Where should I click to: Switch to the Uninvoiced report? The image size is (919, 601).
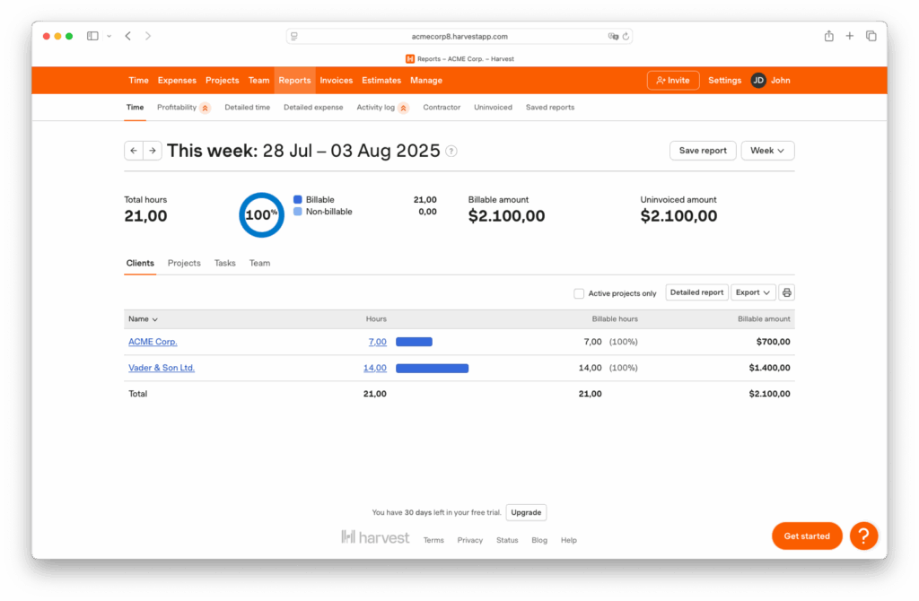(x=493, y=108)
